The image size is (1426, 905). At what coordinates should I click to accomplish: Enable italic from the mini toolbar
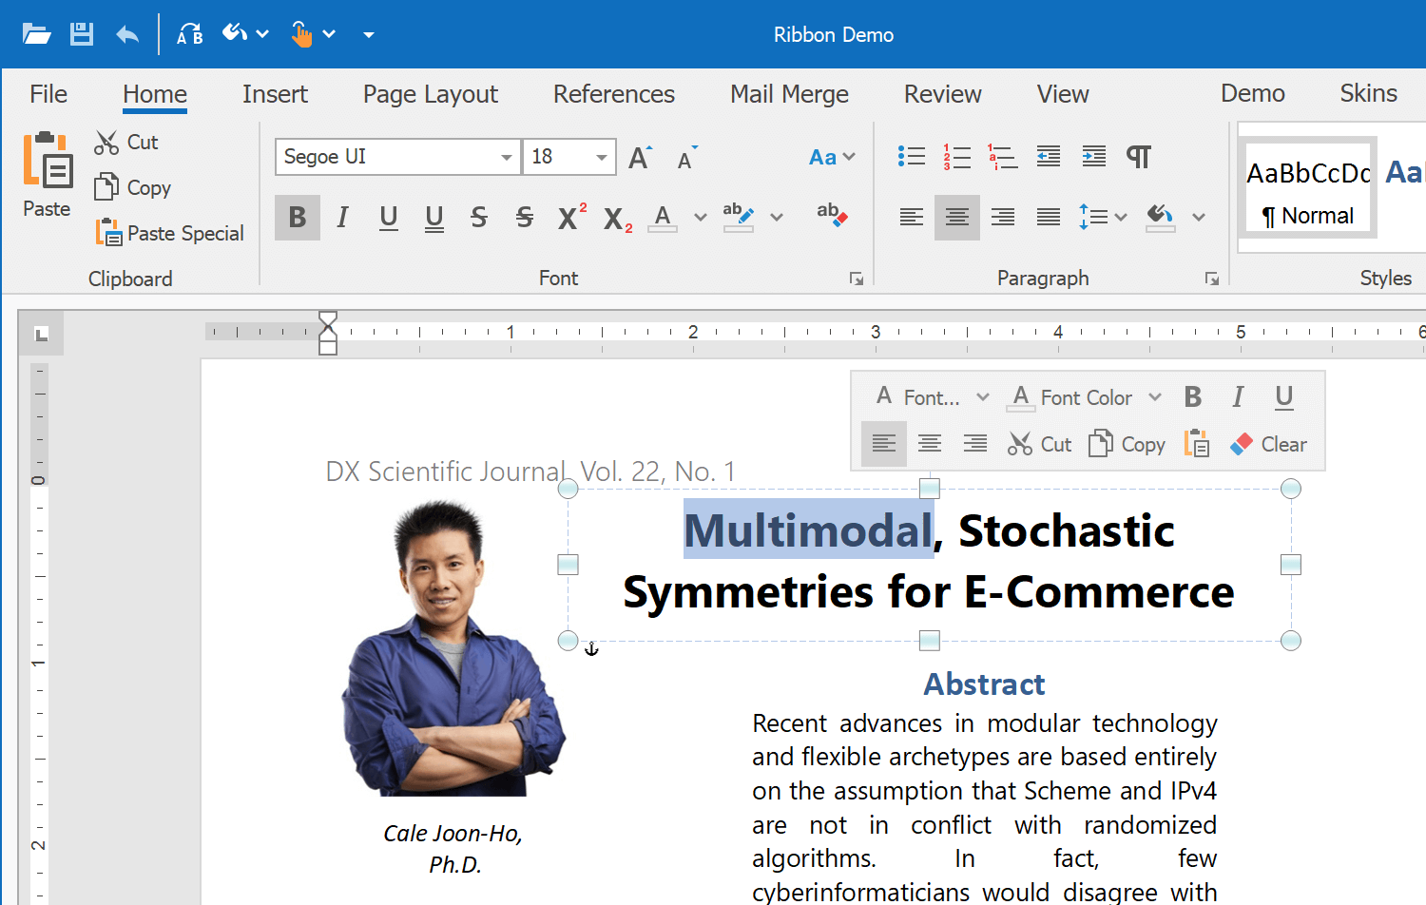(x=1238, y=396)
